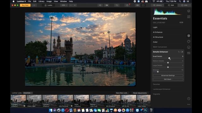Viewport: 202px width, 113px height.
Task: Switch to the Info tab
Action: tap(184, 5)
